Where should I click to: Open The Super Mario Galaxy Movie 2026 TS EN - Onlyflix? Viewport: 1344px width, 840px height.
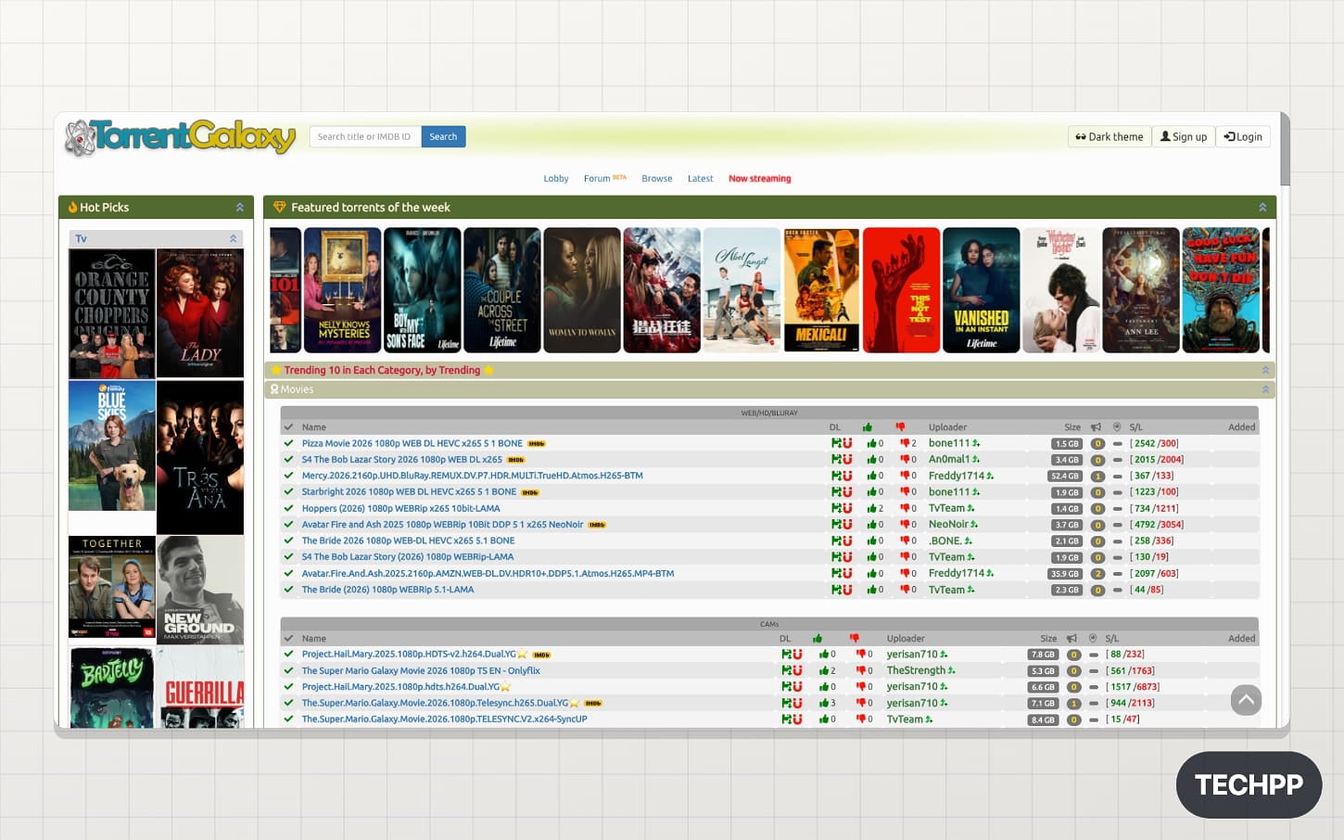coord(421,670)
